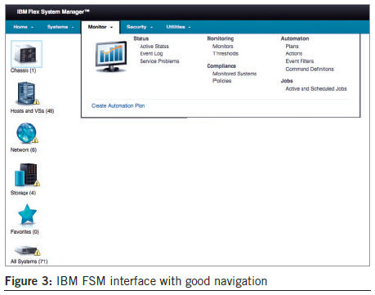Open Active and Scheduled Jobs
This screenshot has height=295, width=375.
tap(316, 88)
